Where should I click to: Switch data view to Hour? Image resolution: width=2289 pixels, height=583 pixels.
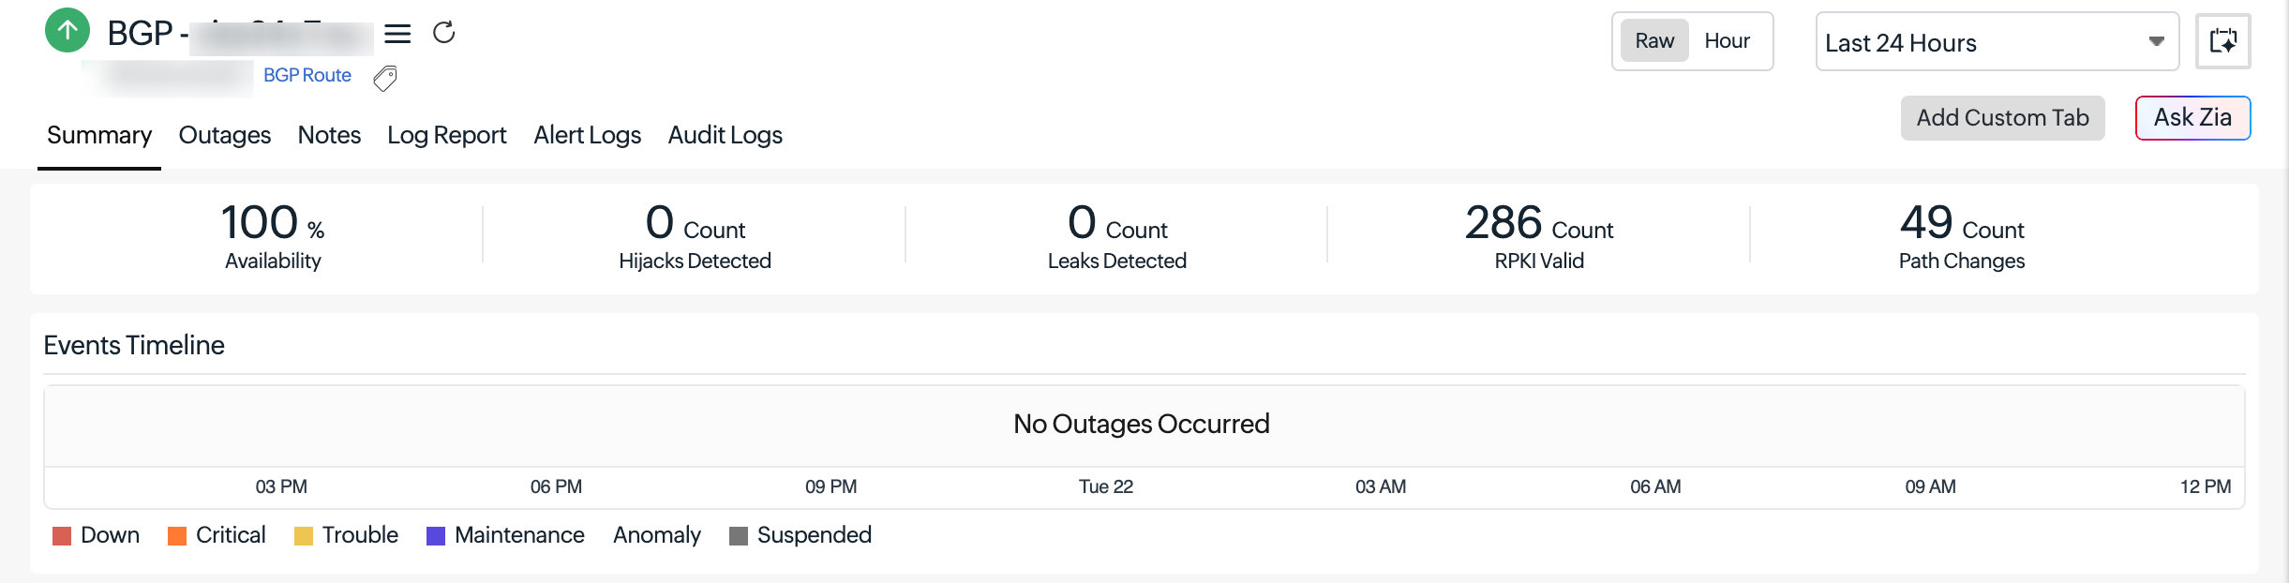(1727, 41)
